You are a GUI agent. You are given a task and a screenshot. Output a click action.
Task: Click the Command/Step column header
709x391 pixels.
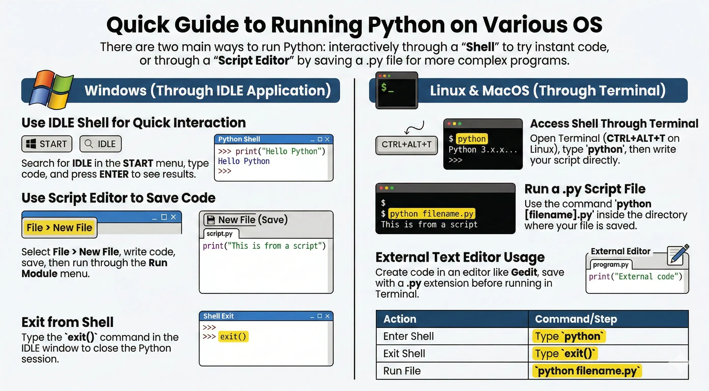click(609, 319)
